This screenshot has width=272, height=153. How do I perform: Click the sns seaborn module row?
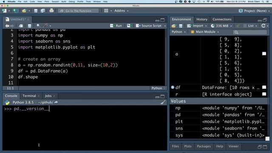(218, 128)
